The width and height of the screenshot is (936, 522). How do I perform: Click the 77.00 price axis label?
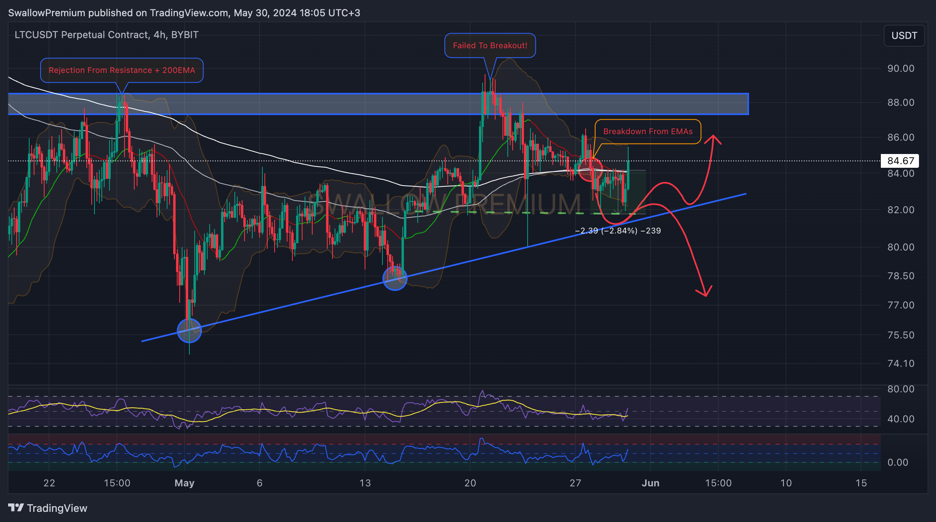(901, 305)
